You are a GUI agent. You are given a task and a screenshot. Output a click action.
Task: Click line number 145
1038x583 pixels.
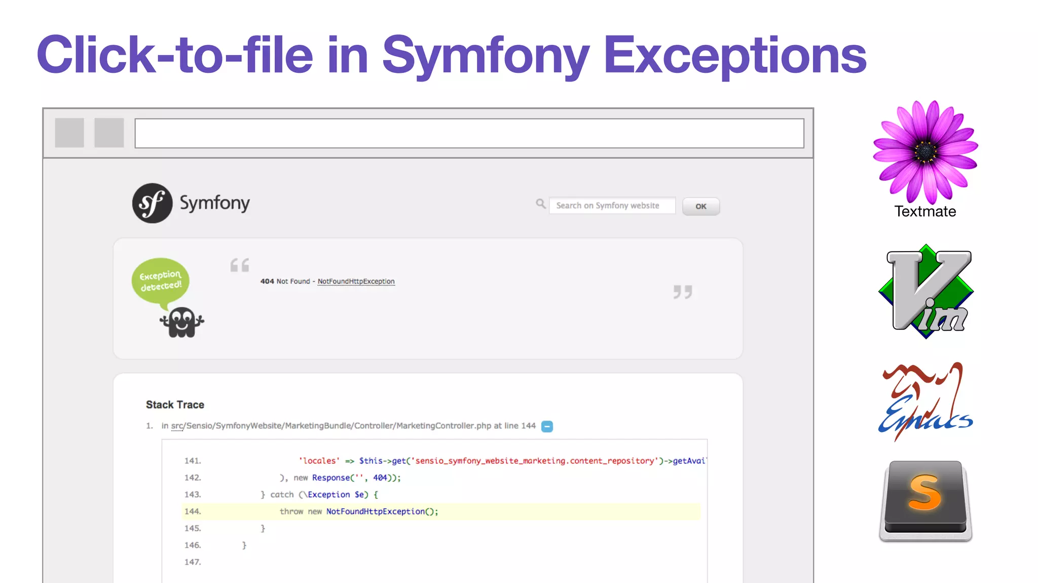(x=193, y=528)
